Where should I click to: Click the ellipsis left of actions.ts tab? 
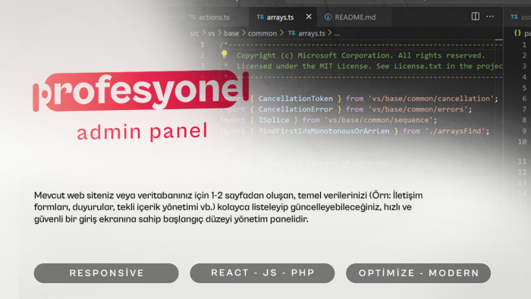168,16
